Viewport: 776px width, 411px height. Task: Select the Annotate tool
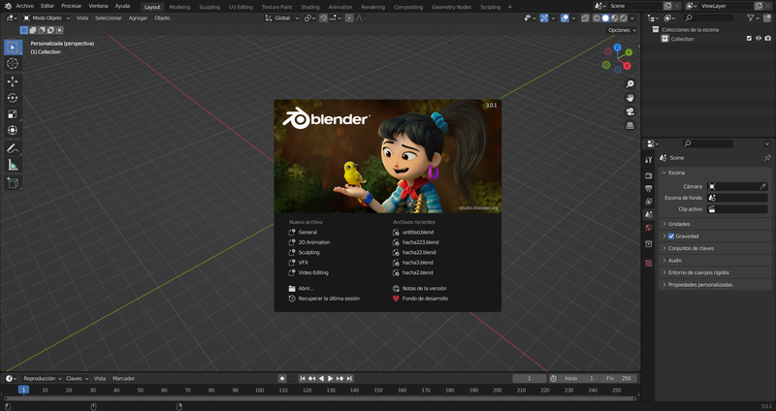click(13, 148)
